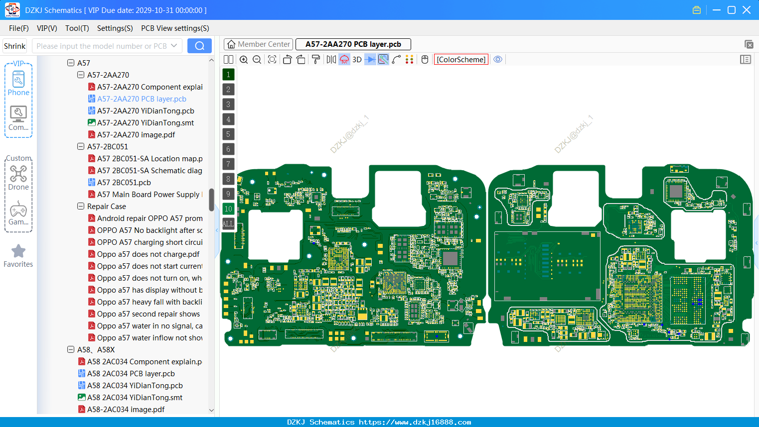Toggle the eye visibility icon
Viewport: 759px width, 427px height.
point(498,60)
